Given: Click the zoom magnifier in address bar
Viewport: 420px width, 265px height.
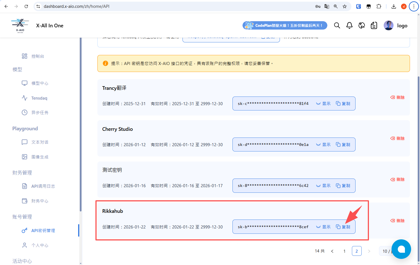Looking at the screenshot, I should 335,6.
